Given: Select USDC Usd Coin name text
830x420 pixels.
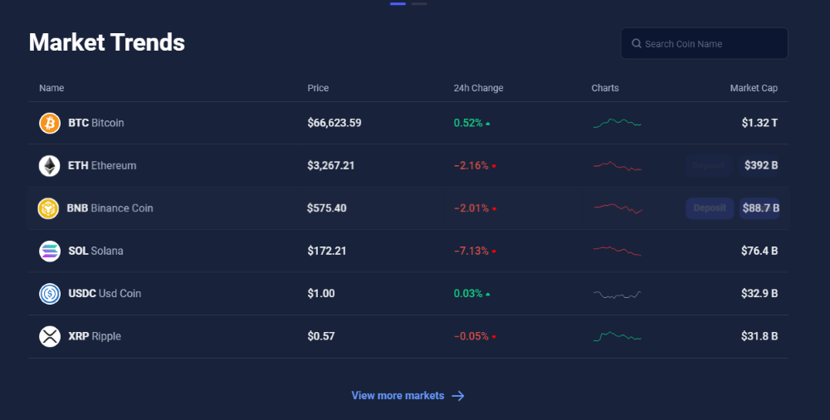Looking at the screenshot, I should (x=105, y=293).
